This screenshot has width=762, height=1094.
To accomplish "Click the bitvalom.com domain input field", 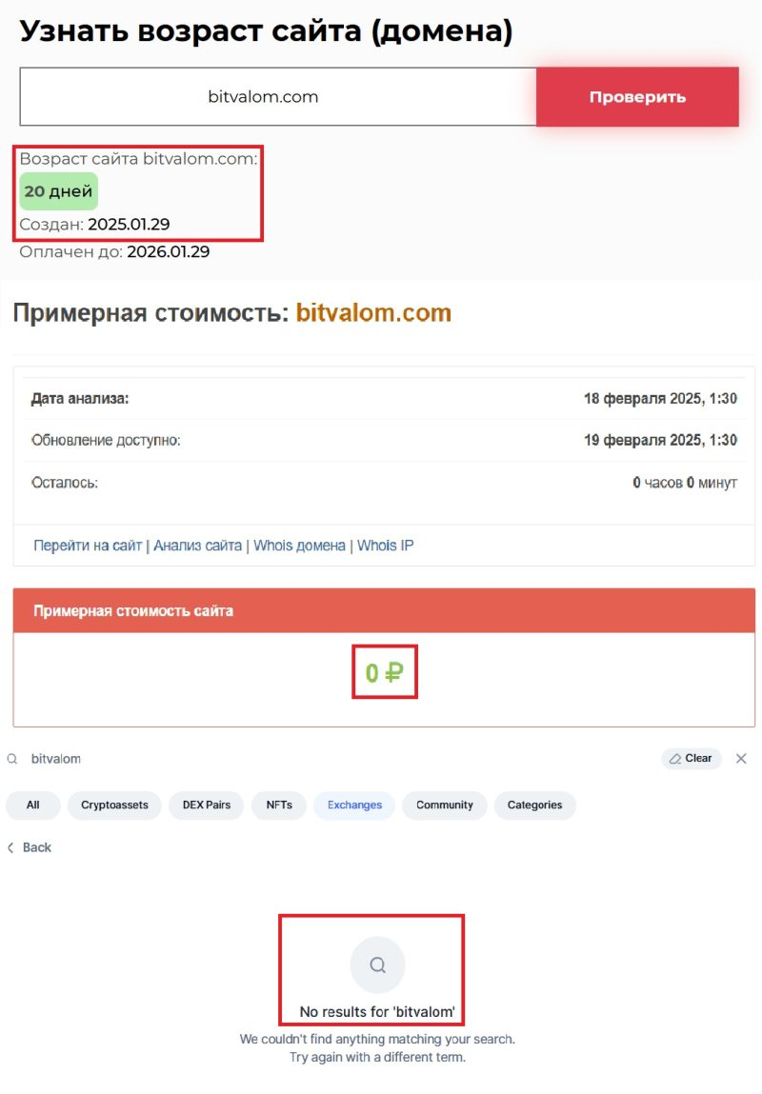I will [277, 97].
